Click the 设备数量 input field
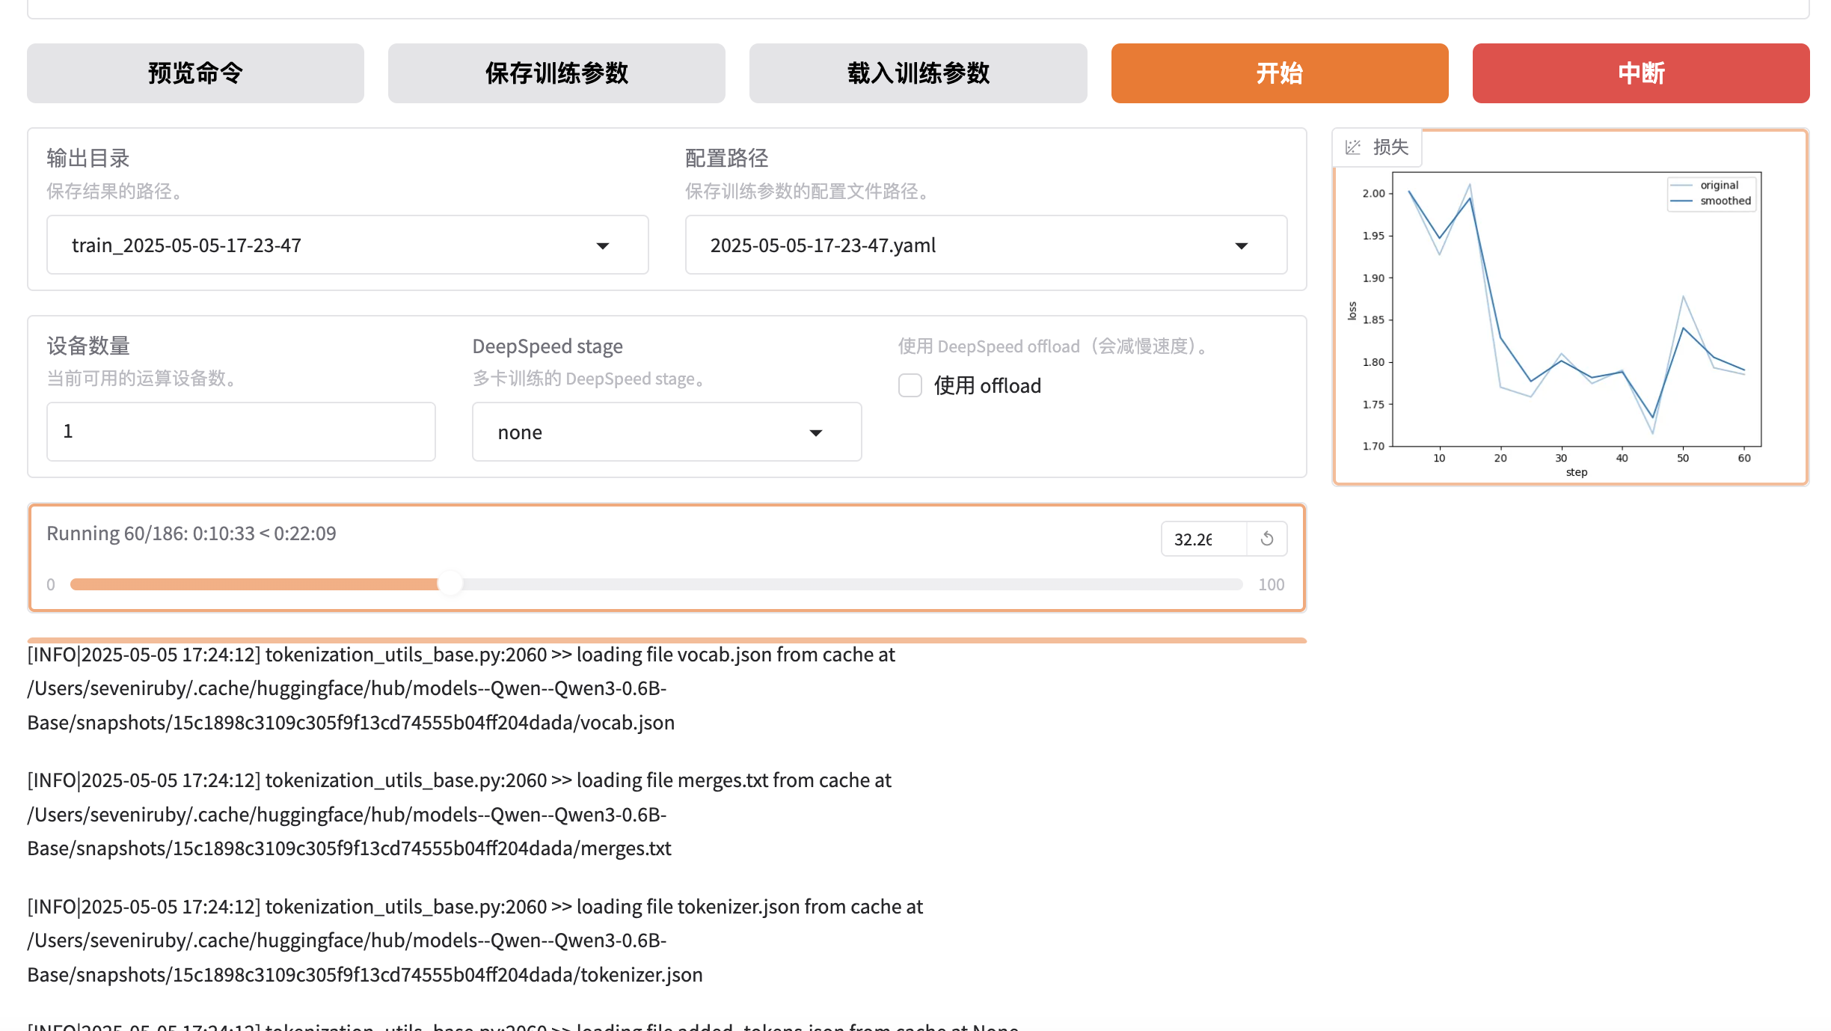The image size is (1831, 1031). click(x=241, y=432)
